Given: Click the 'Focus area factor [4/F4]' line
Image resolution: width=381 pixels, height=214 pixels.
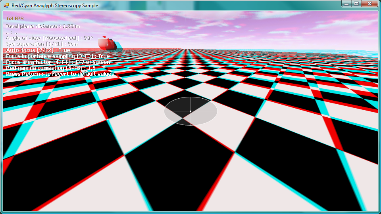Looking at the screenshot, I should pos(58,62).
